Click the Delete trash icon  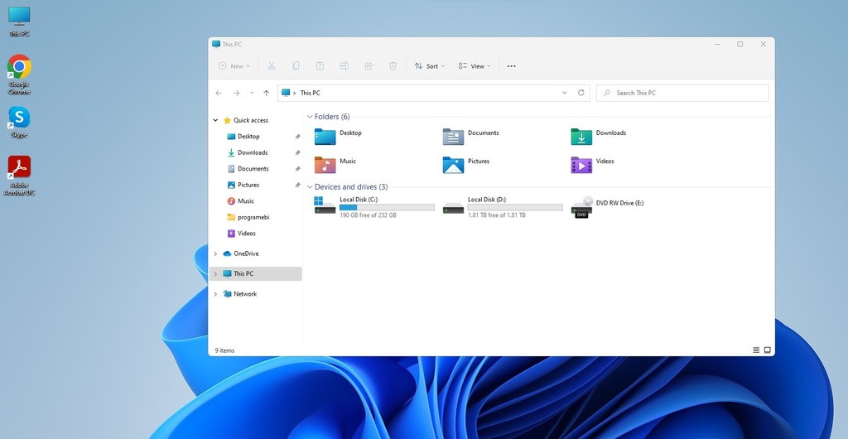[393, 66]
